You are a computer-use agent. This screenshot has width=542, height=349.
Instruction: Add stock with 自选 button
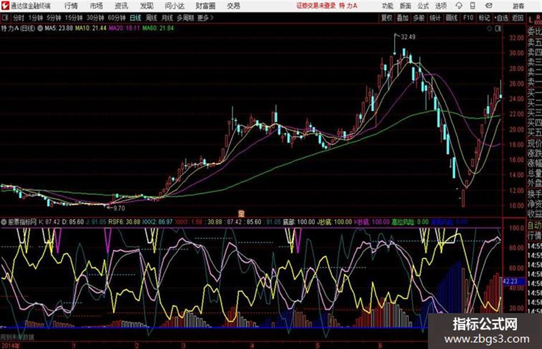(501, 18)
